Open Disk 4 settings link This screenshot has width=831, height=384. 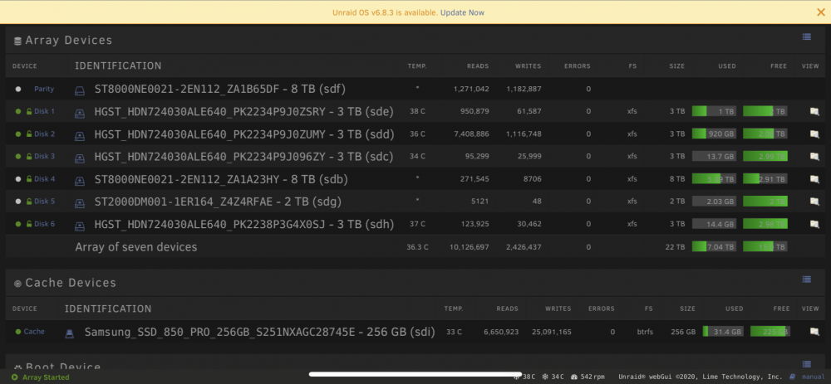coord(45,179)
